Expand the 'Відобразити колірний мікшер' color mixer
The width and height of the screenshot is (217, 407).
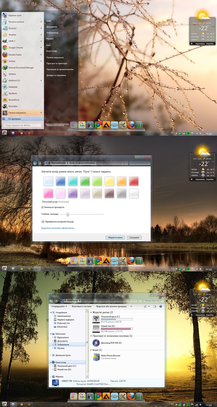point(43,221)
